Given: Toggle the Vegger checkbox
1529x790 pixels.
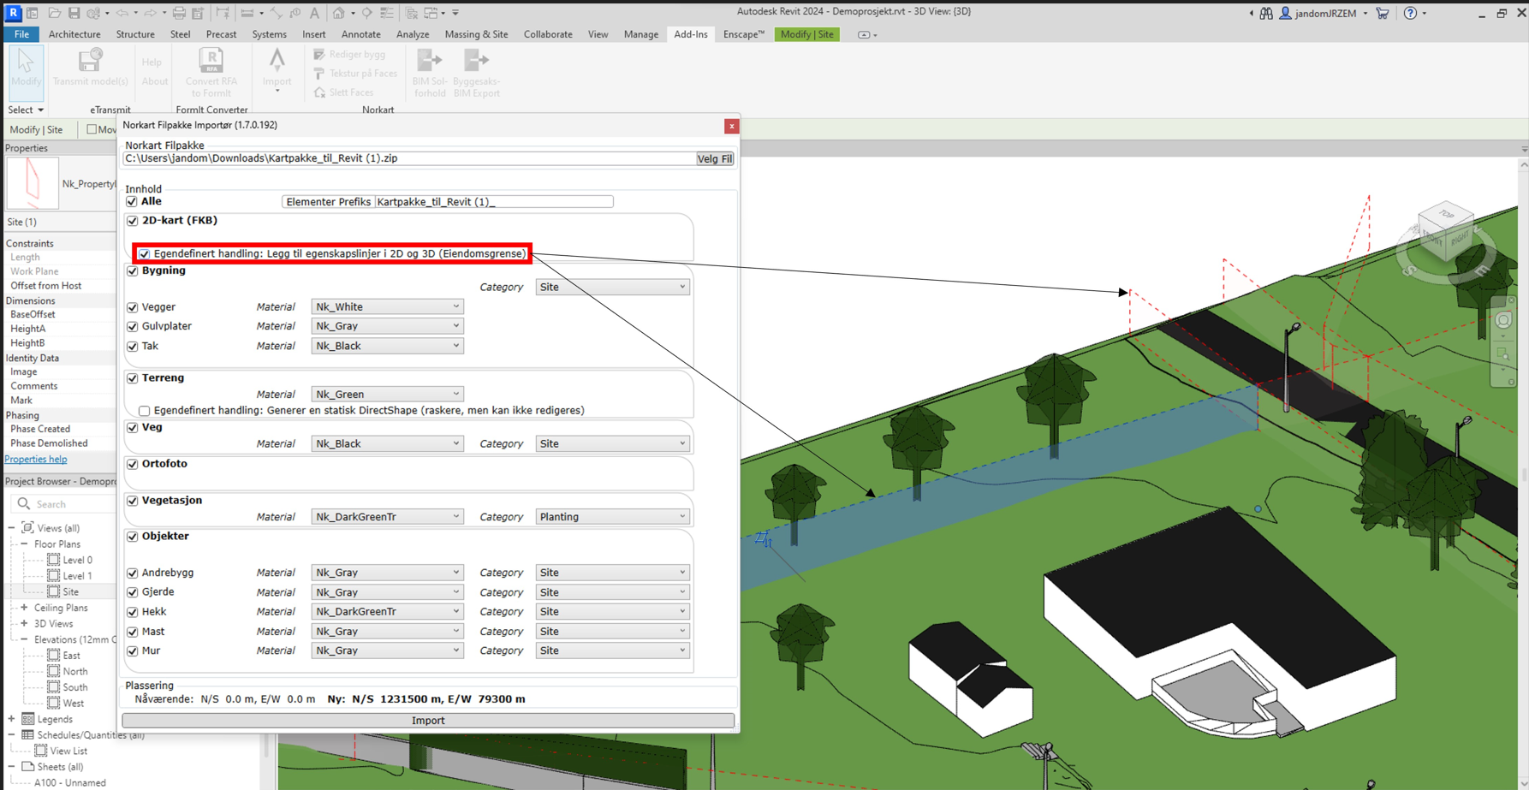Looking at the screenshot, I should pyautogui.click(x=132, y=306).
